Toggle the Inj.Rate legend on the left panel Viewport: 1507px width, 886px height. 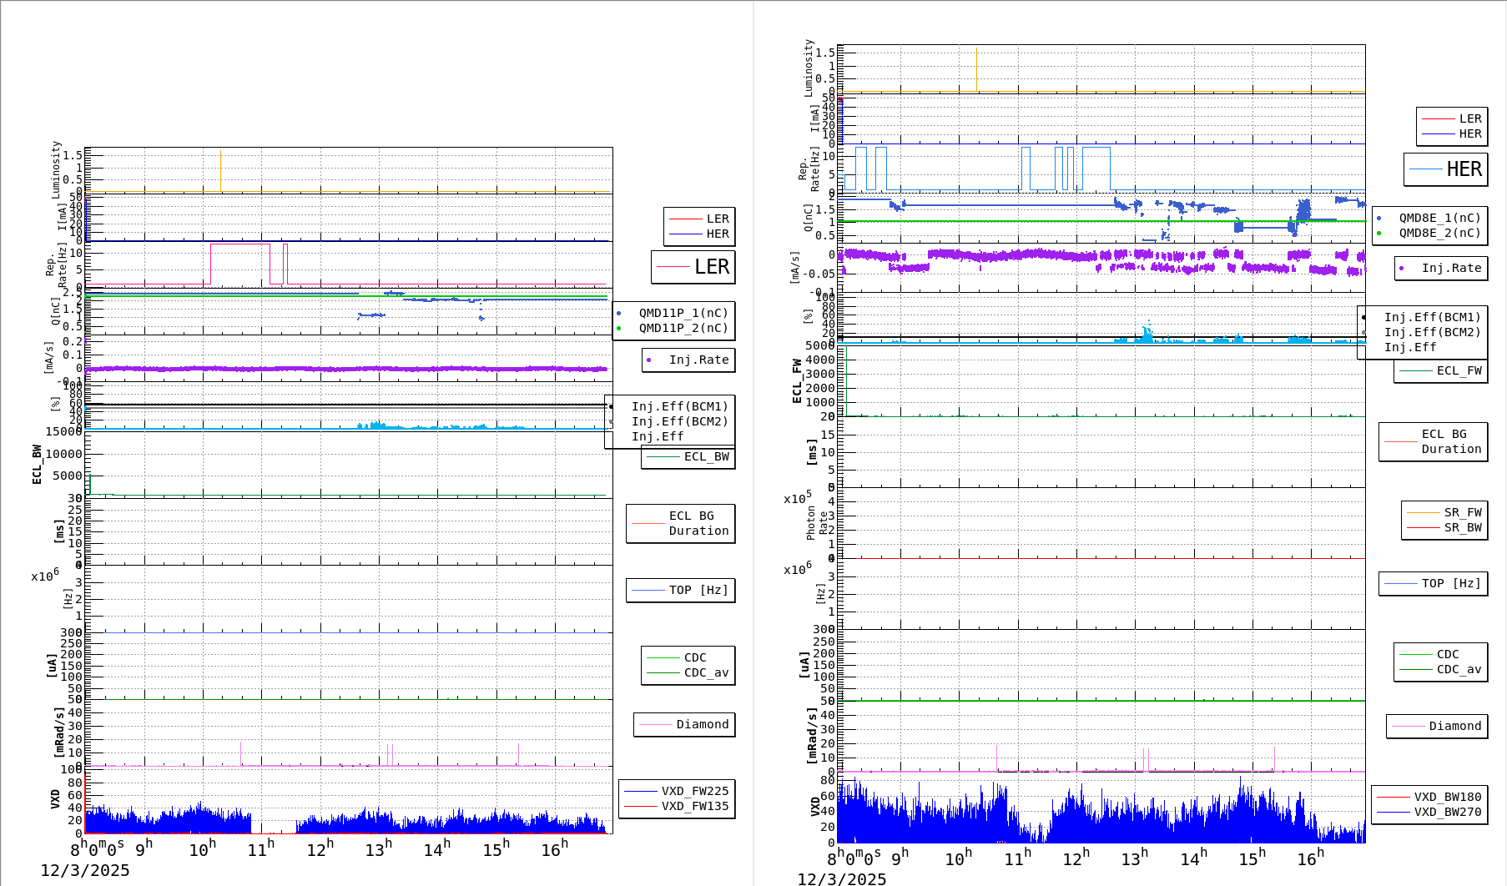pyautogui.click(x=688, y=360)
